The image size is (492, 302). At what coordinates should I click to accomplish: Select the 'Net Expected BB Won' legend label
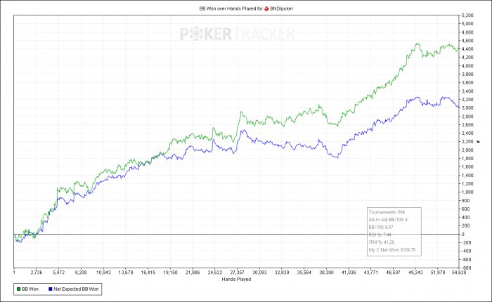pos(76,289)
